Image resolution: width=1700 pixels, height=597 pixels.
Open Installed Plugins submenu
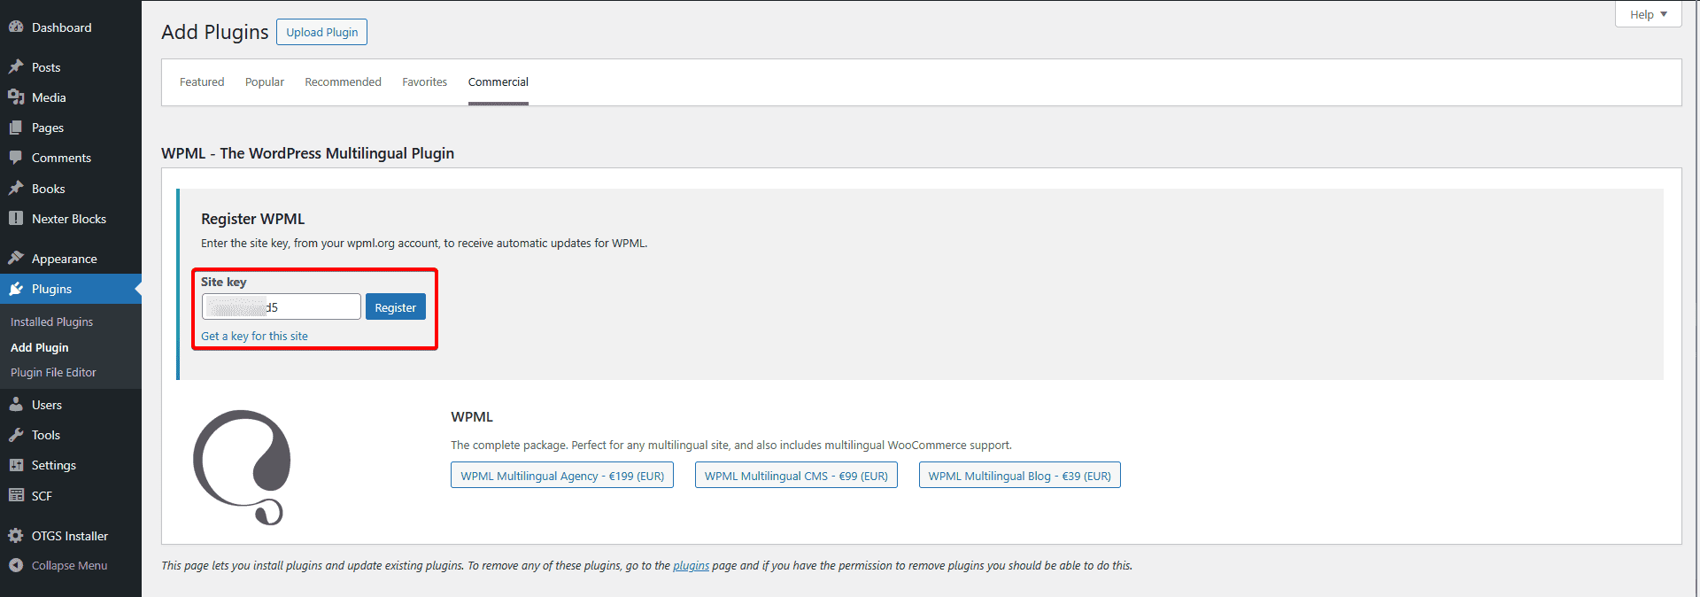pos(51,322)
